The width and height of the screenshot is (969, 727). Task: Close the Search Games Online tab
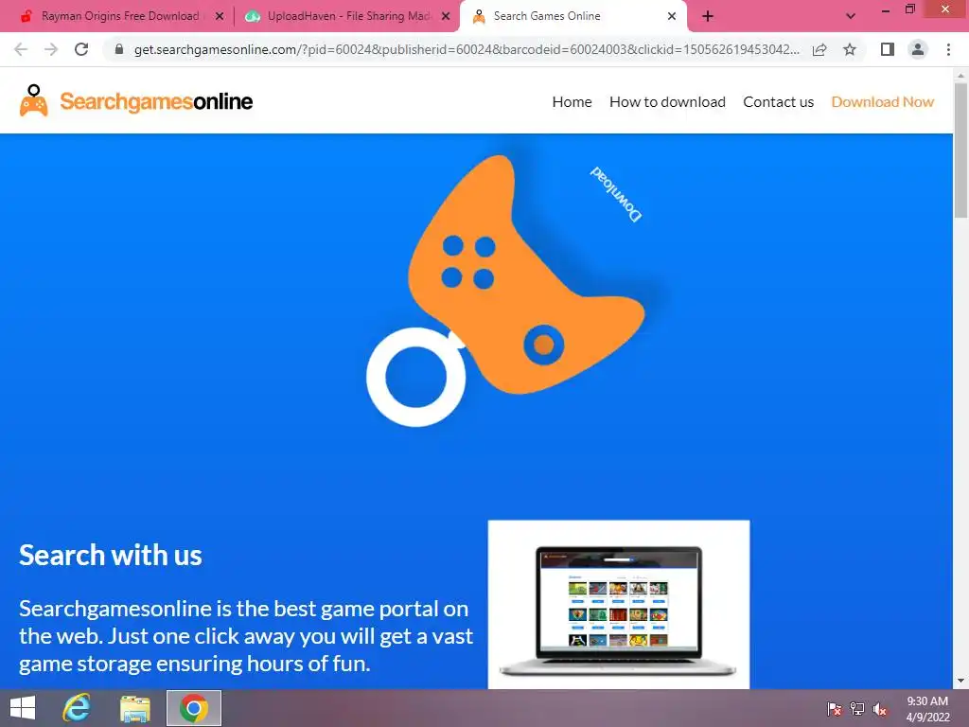click(x=672, y=16)
